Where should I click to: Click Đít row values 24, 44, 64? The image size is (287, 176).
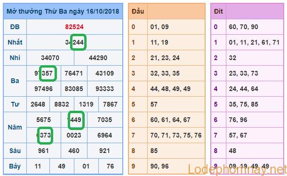243,89
